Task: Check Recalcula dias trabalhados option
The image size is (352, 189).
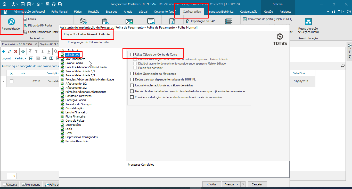Action: pyautogui.click(x=132, y=91)
